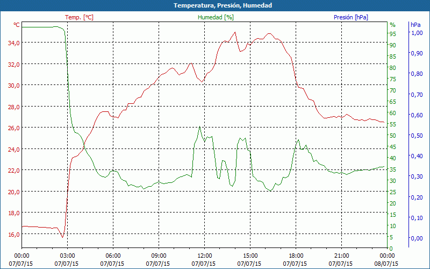This screenshot has width=430, height=269.
Task: Click the 'Temperatura, Presión, Humedad' chart title
Action: point(223,5)
